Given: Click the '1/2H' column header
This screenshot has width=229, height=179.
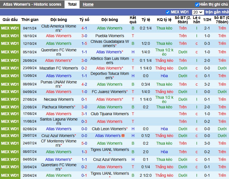Looking at the screenshot, I should click(207, 20).
